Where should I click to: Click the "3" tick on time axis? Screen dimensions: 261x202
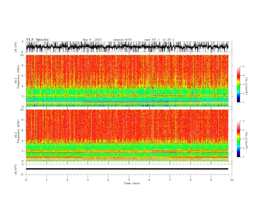coord(88,180)
